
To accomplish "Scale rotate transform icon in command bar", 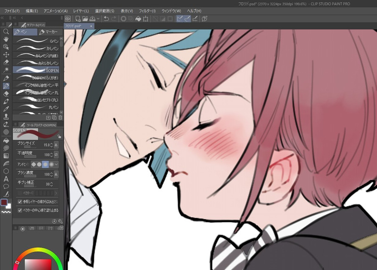I will [146, 18].
